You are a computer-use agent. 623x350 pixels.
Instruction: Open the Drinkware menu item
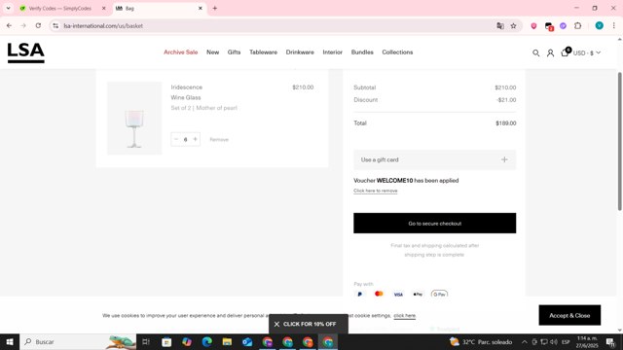300,52
